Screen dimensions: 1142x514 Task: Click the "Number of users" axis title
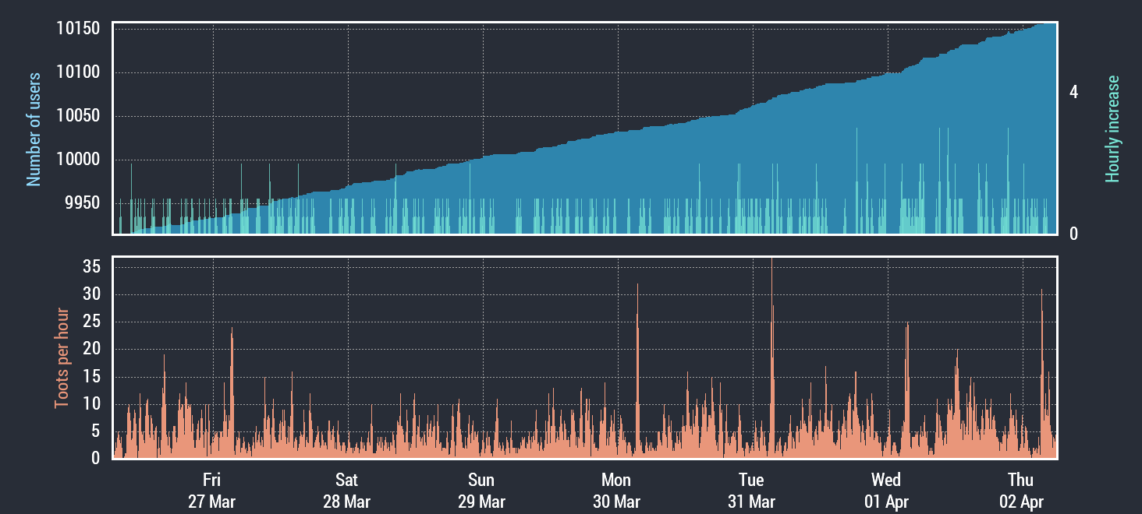tap(34, 129)
